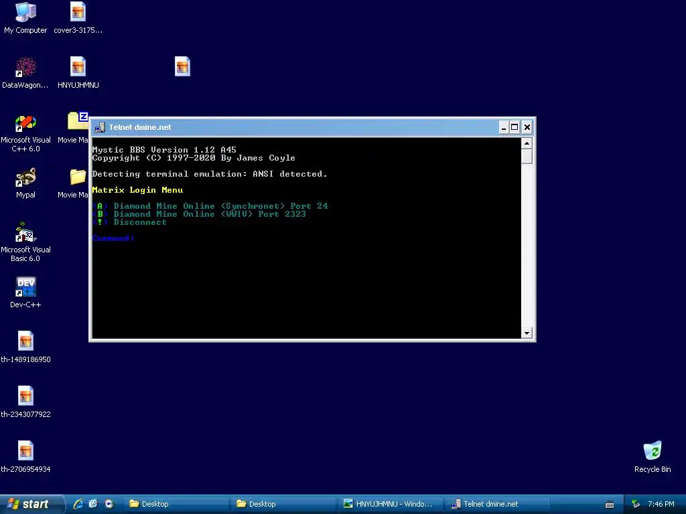
Task: Click the keyboard icon in system tray
Action: tap(610, 505)
